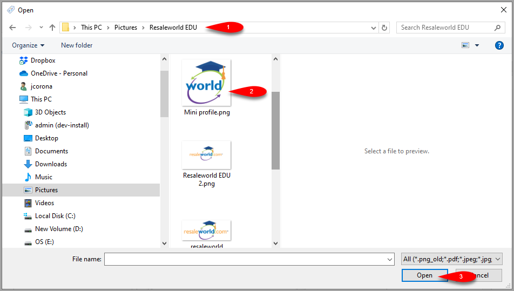
Task: Open the Help question mark icon
Action: [x=499, y=45]
